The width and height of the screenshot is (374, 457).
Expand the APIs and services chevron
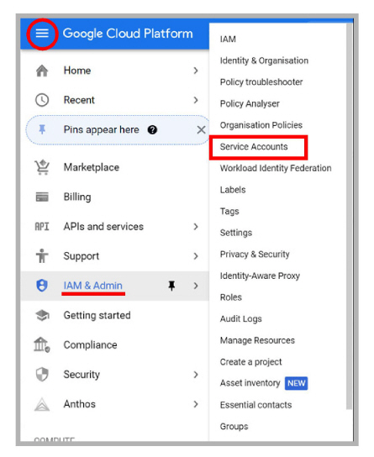(196, 227)
